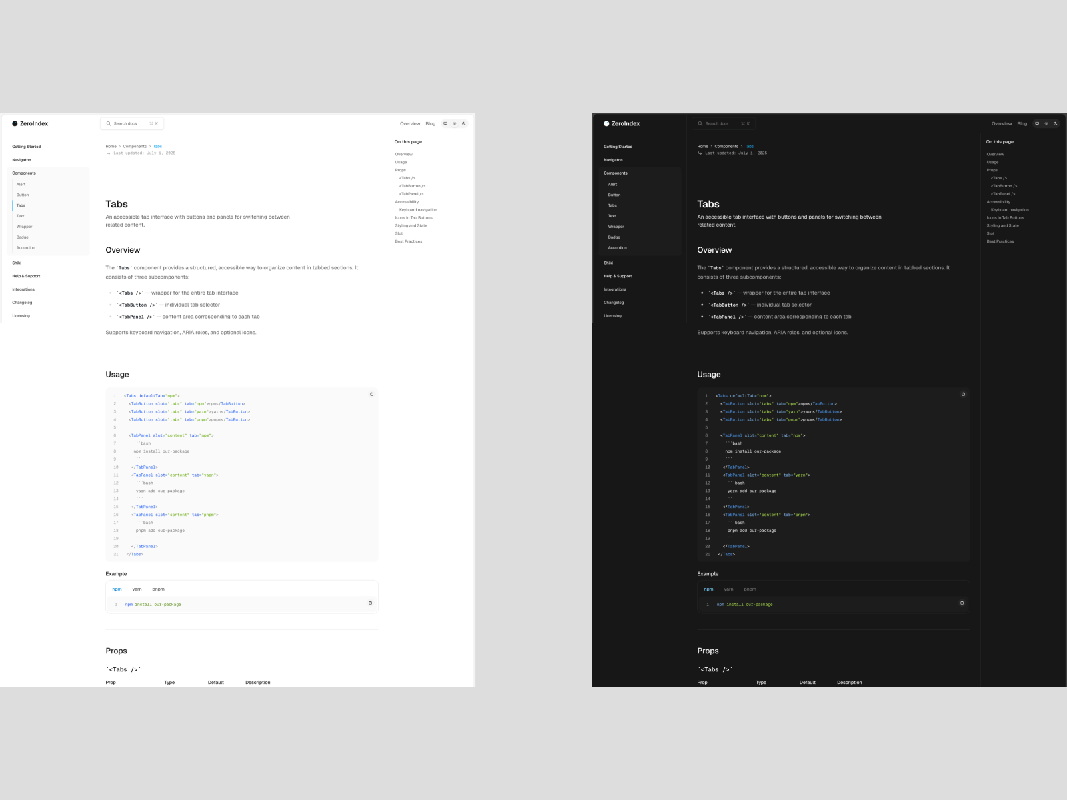This screenshot has width=1067, height=800.
Task: Open the Overview header link in light window
Action: [x=410, y=123]
